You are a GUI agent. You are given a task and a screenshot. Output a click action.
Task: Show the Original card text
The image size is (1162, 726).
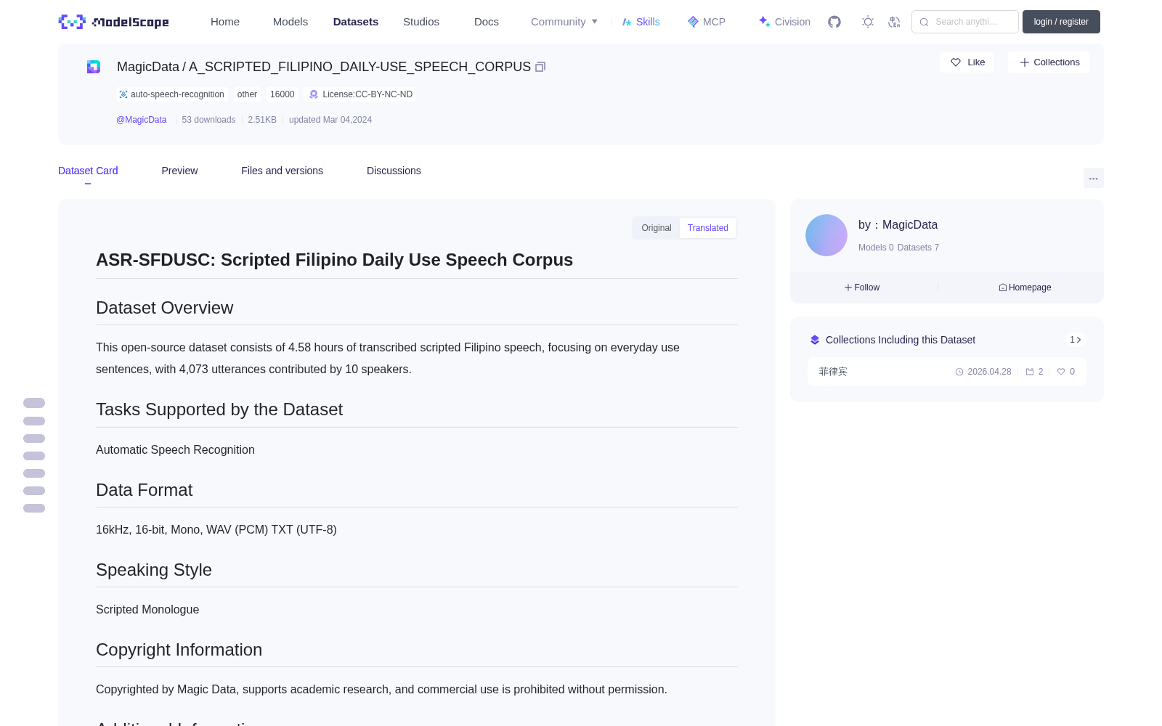coord(657,228)
